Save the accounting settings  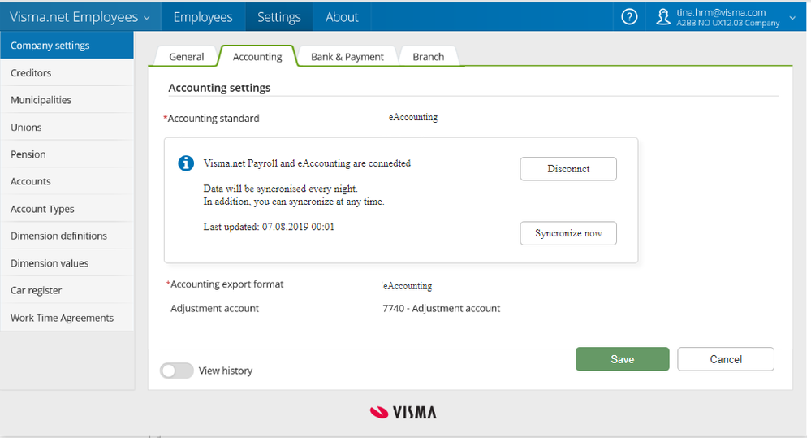point(622,359)
